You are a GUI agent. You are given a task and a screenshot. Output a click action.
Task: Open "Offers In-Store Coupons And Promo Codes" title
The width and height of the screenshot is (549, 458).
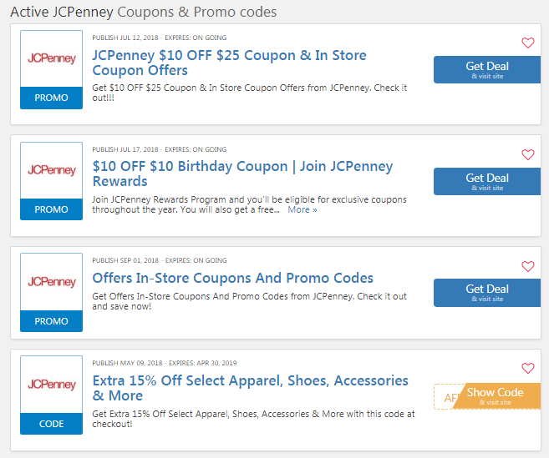click(232, 278)
